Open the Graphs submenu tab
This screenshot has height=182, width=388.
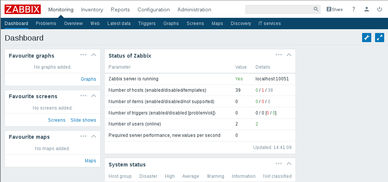click(171, 24)
